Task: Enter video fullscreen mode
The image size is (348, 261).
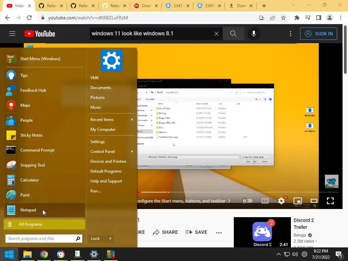Action: (x=330, y=201)
